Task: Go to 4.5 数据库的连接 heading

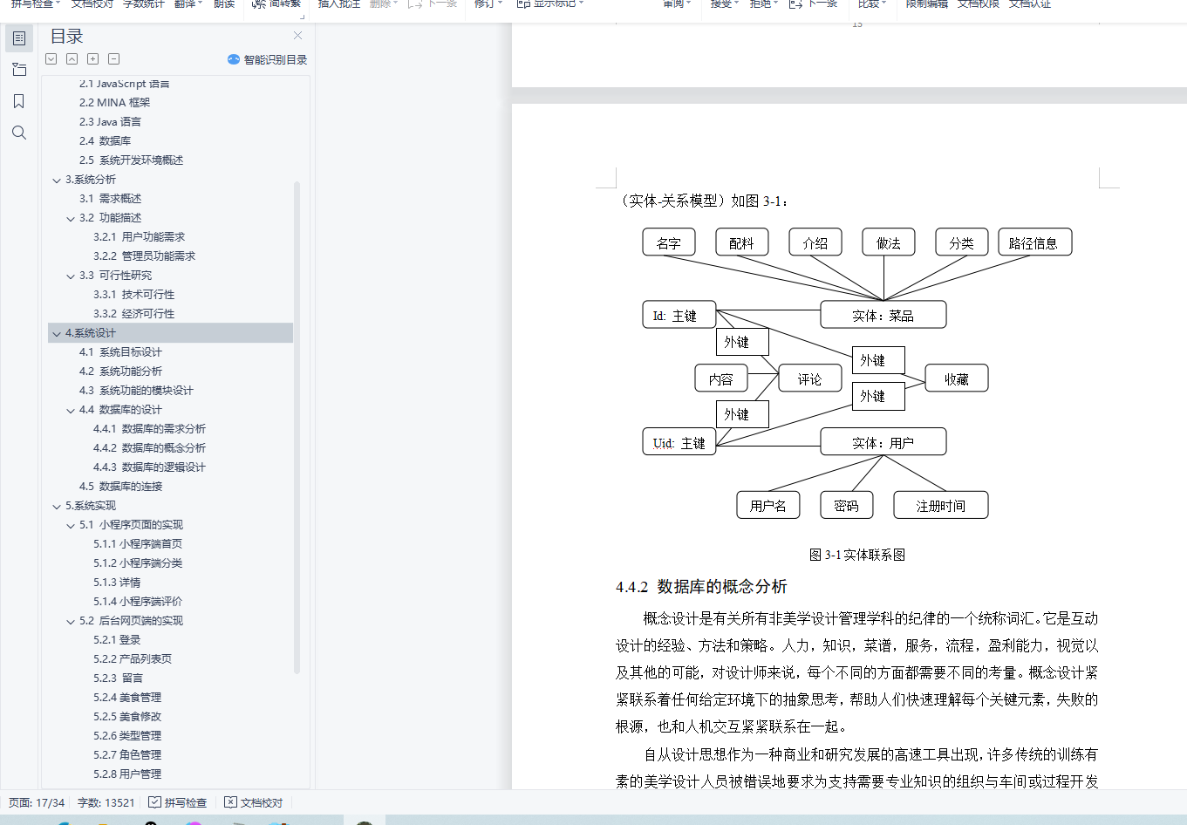Action: (120, 487)
